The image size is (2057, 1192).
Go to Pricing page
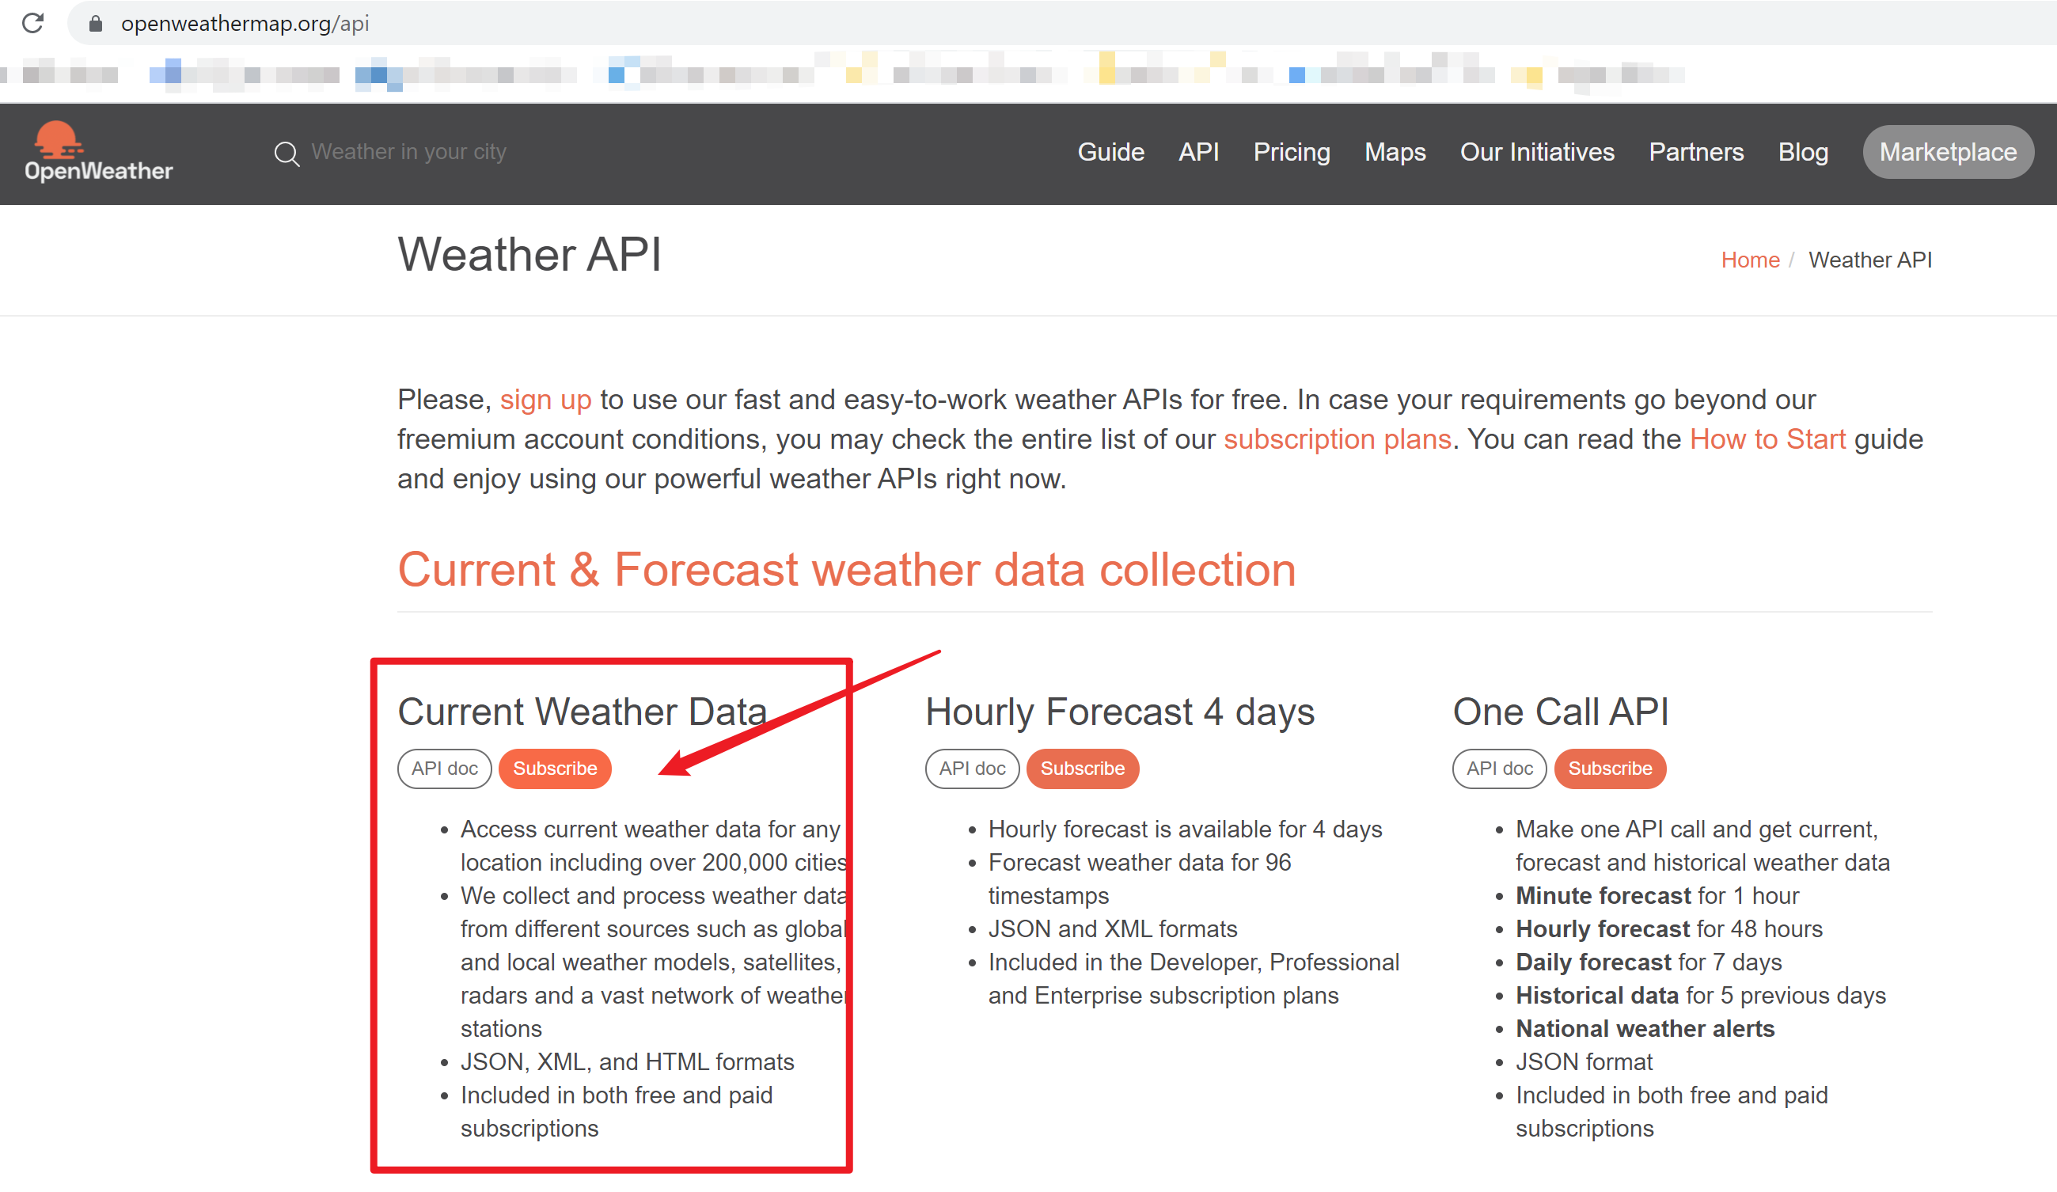[1292, 153]
